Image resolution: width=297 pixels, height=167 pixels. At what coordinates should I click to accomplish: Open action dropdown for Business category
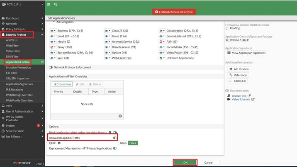(x=53, y=31)
